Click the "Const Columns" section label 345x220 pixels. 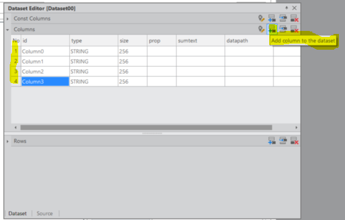pyautogui.click(x=32, y=18)
